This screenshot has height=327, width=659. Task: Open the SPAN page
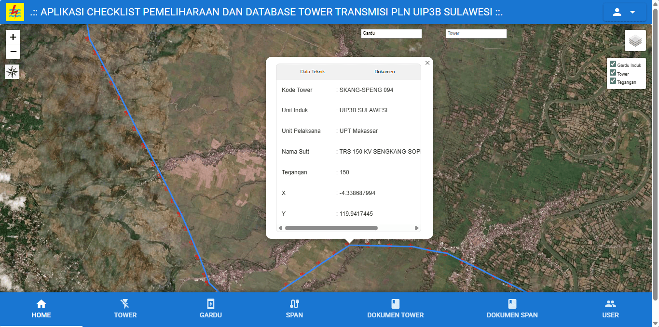click(294, 309)
